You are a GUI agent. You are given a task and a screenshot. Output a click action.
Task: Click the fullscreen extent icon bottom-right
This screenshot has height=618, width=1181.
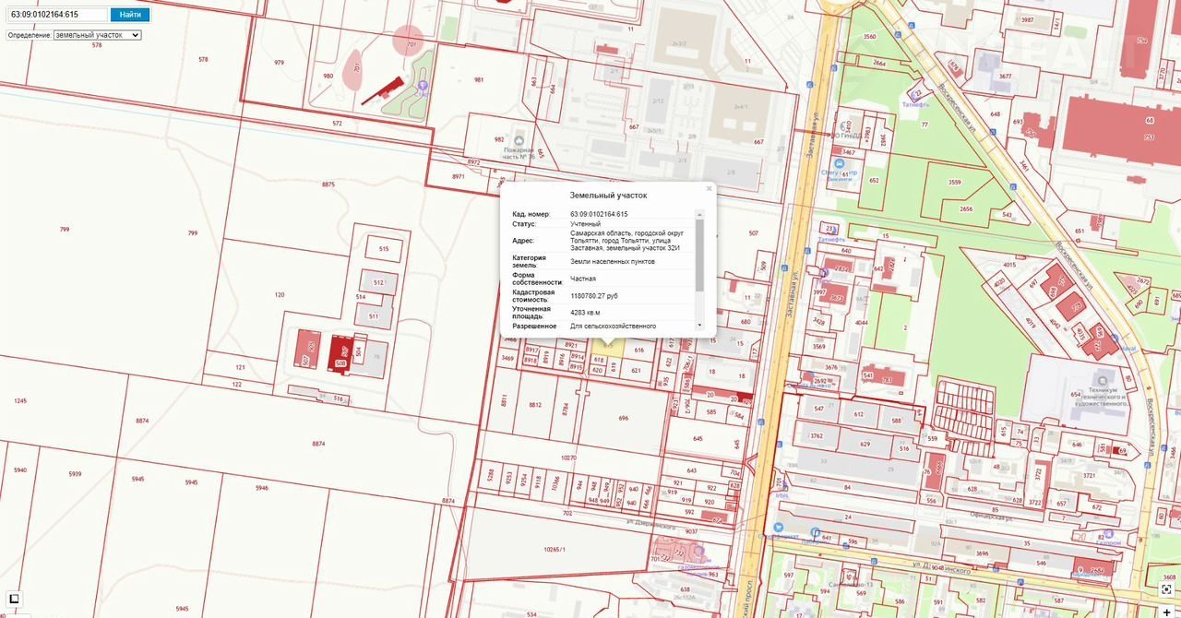click(1167, 589)
